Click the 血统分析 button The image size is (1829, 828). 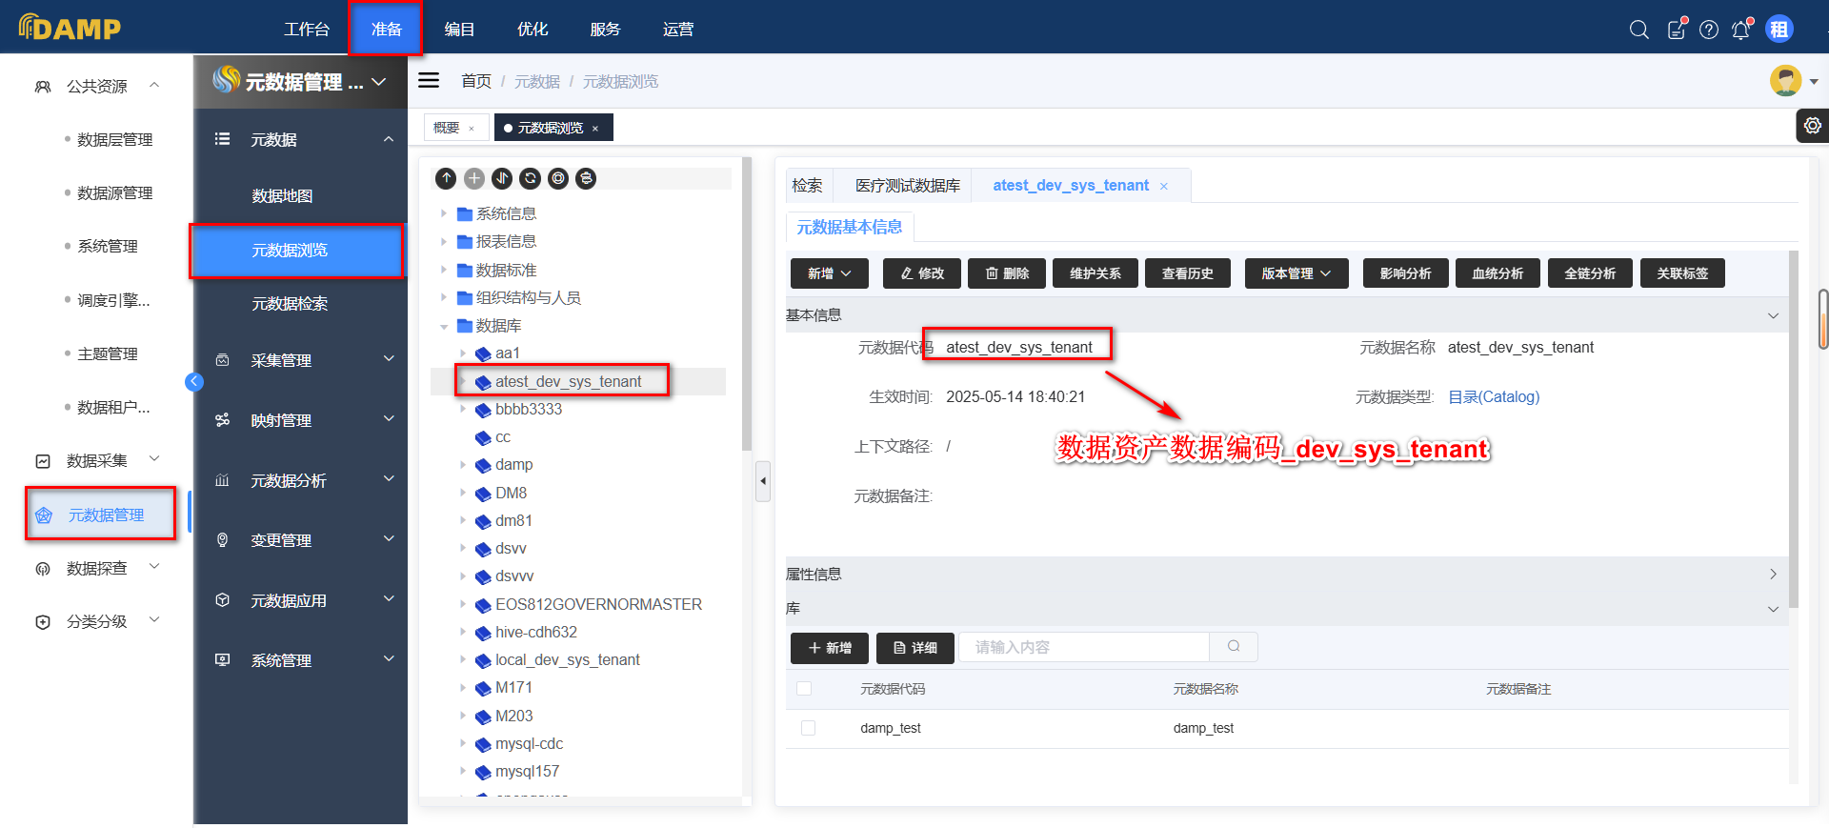pyautogui.click(x=1497, y=273)
